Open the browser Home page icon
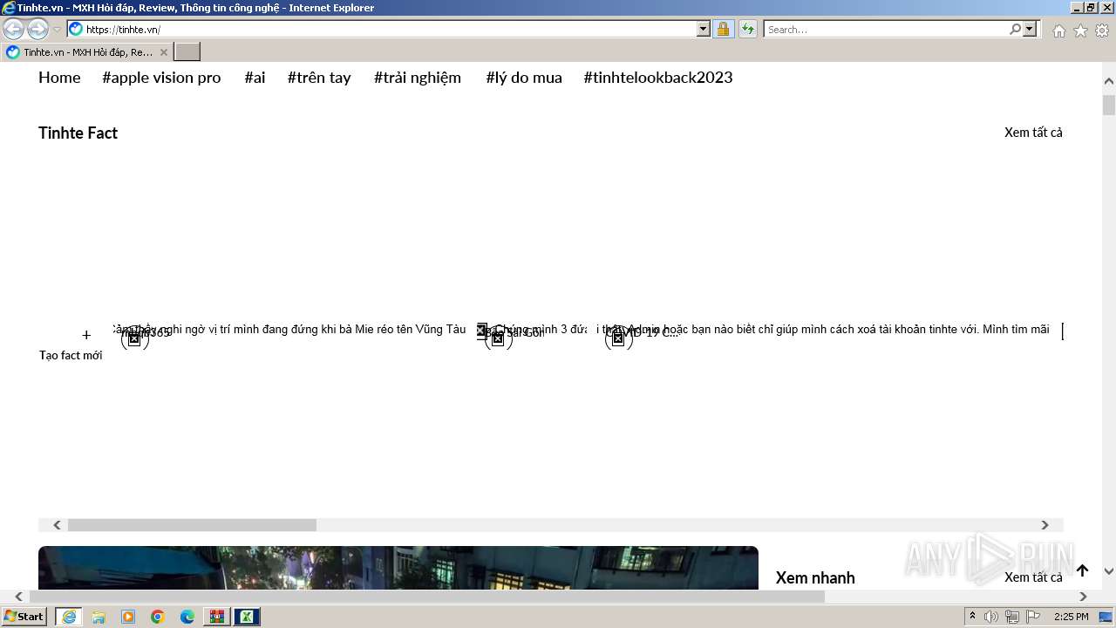The image size is (1116, 628). 1058,31
